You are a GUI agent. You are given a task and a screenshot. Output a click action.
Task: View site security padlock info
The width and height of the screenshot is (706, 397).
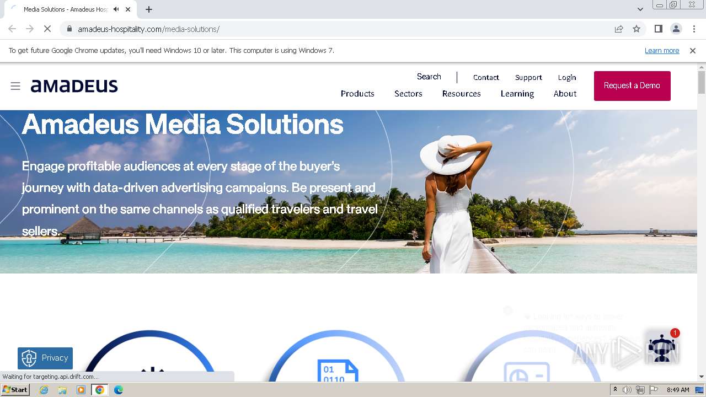69,29
